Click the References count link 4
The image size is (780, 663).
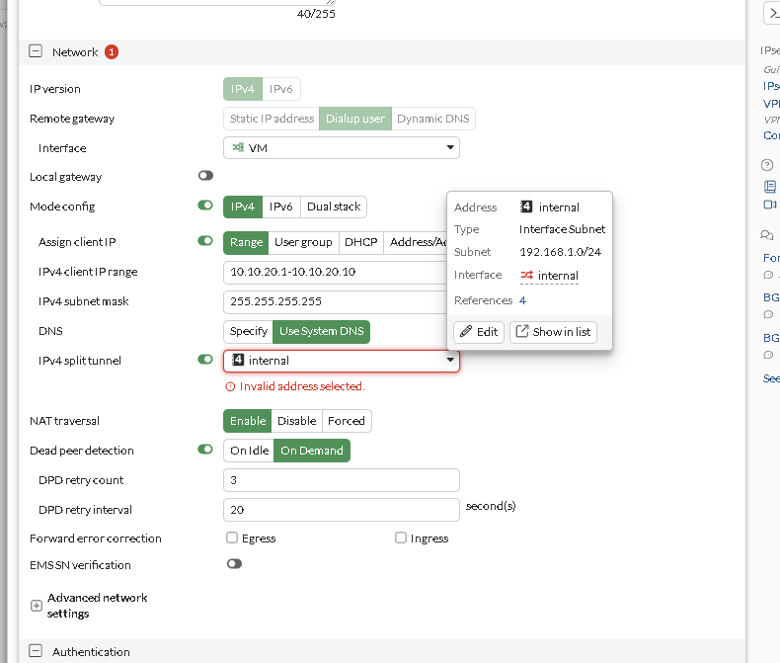(x=522, y=300)
